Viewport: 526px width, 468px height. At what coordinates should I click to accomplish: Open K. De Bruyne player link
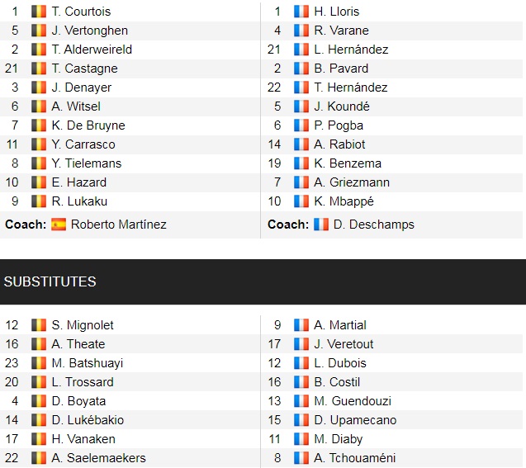tap(88, 125)
